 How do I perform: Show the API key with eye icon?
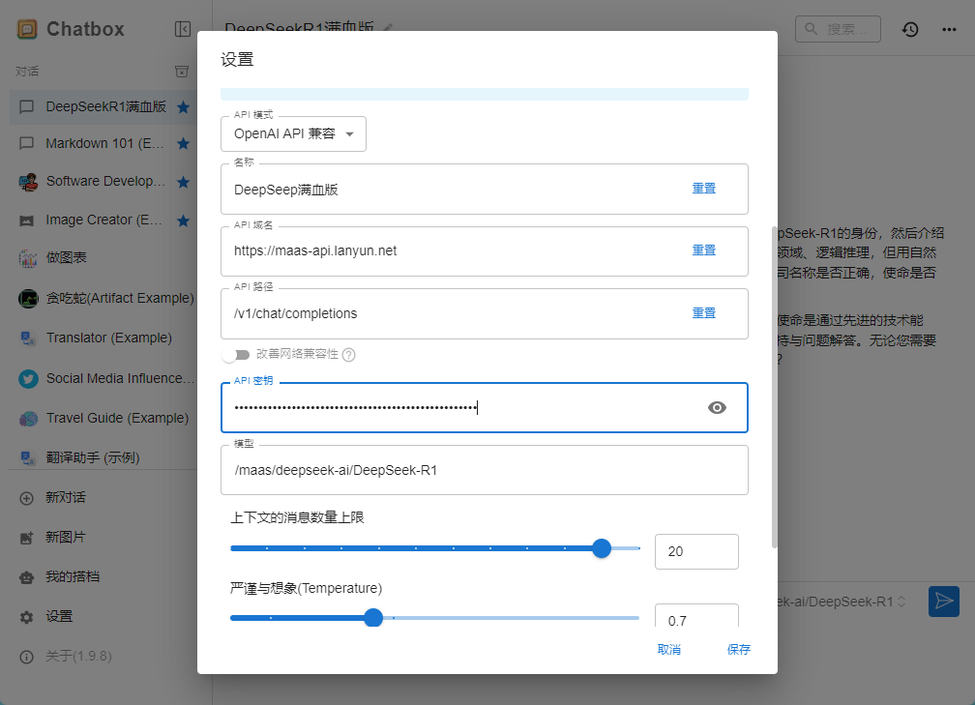[717, 408]
